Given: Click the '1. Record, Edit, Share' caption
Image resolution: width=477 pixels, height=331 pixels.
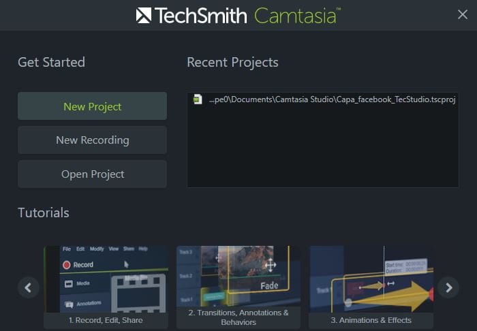Looking at the screenshot, I should 106,320.
